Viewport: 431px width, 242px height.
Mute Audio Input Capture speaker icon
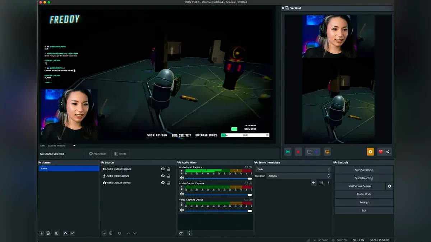coord(182,178)
